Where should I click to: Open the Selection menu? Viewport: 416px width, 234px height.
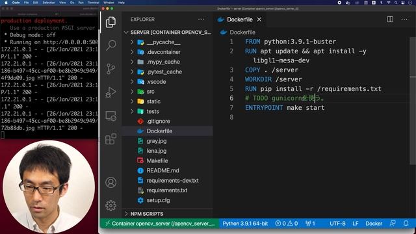point(49,3)
